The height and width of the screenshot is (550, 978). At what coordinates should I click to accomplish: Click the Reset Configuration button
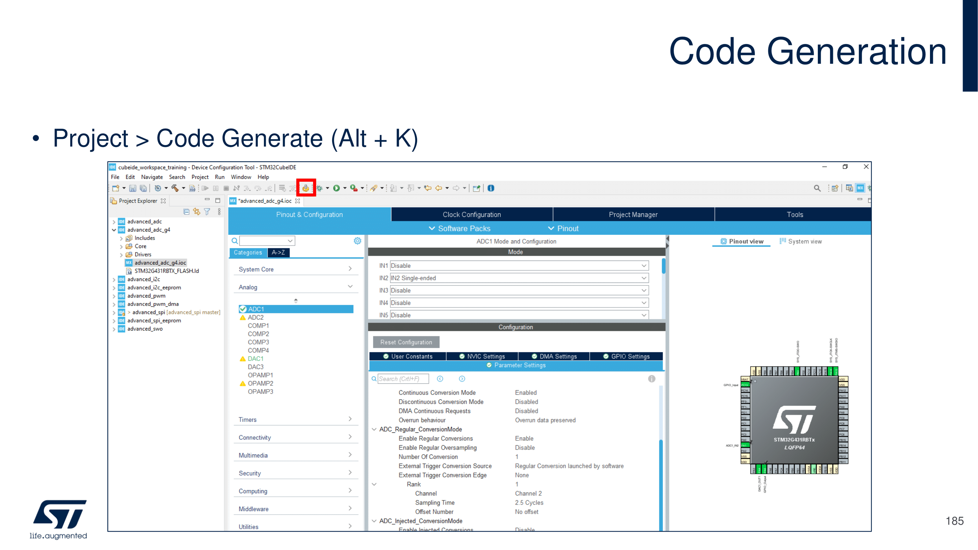pos(406,342)
